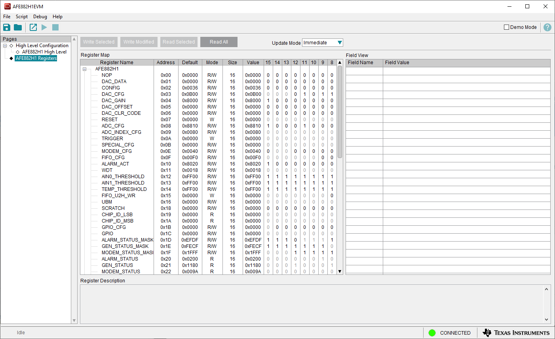Viewport: 555px width, 339px height.
Task: Select the SCRATCH register
Action: click(x=113, y=208)
